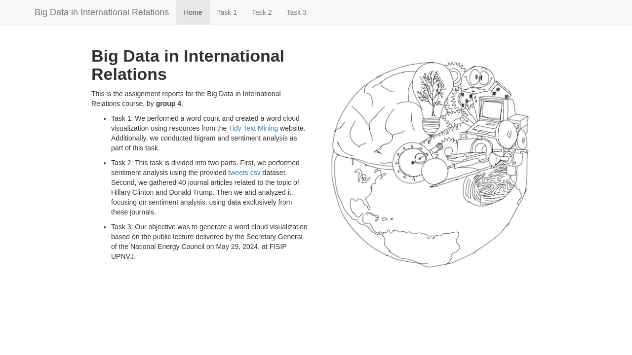The image size is (632, 355).
Task: Click the 'Task 2: This task' list item
Action: [x=209, y=187]
